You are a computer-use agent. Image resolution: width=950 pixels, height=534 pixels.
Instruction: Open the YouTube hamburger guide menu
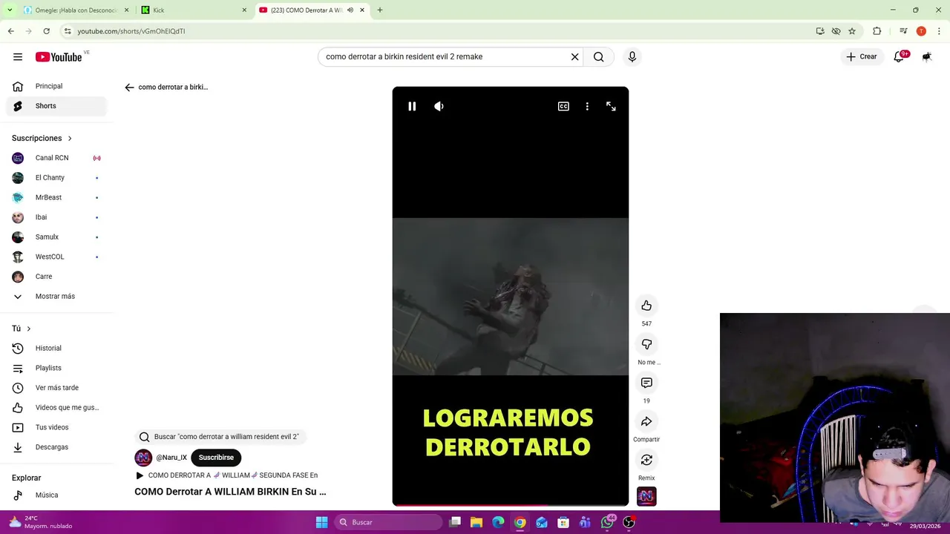pyautogui.click(x=18, y=56)
